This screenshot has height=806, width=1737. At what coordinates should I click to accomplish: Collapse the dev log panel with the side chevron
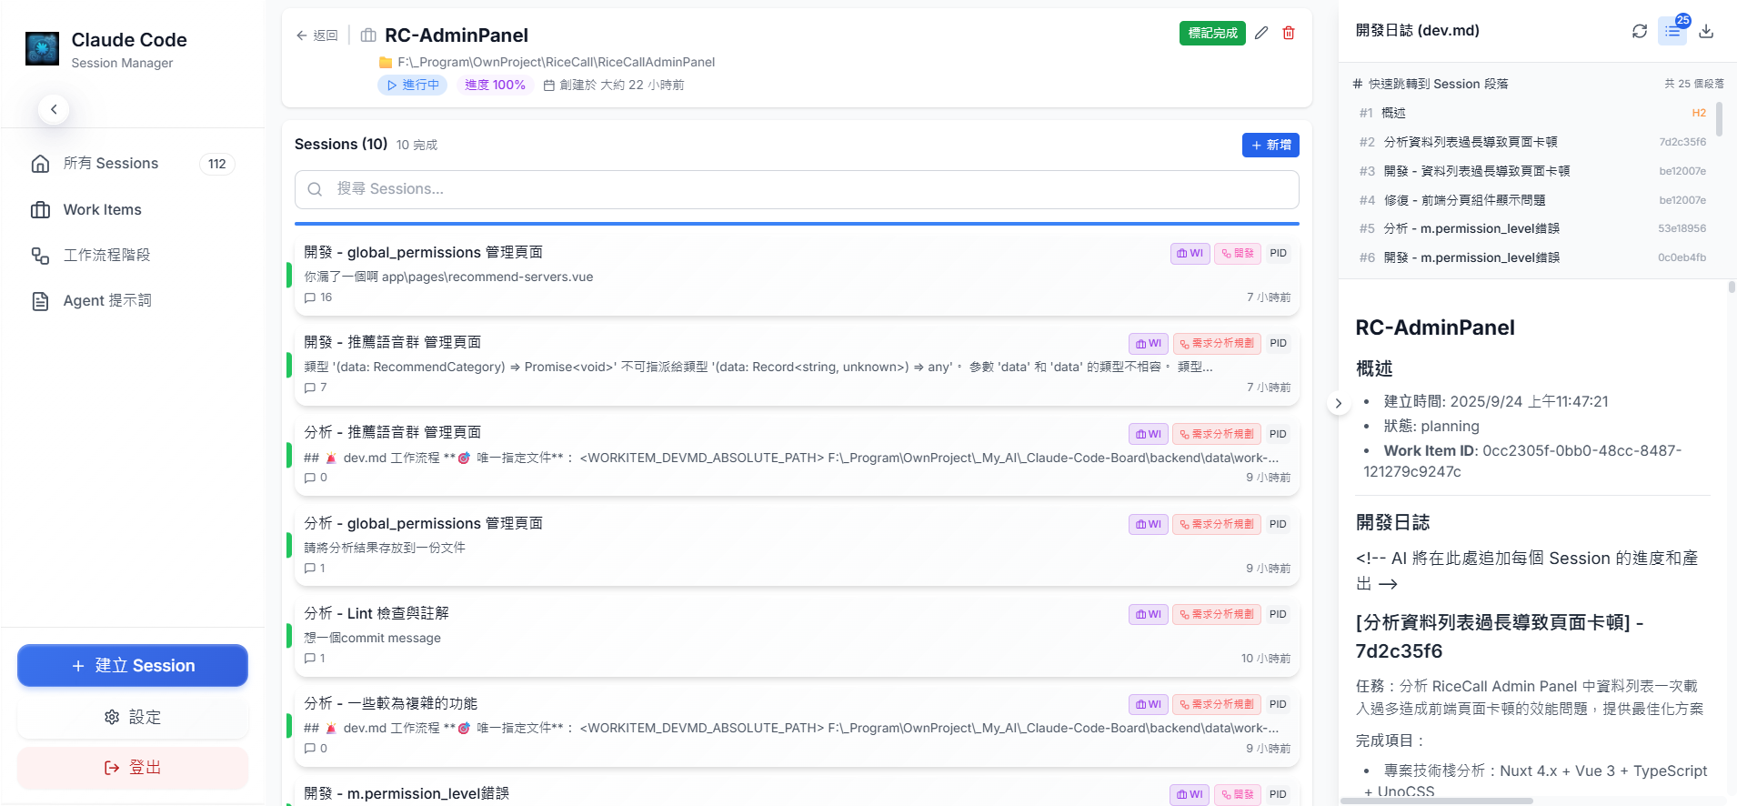point(1338,403)
